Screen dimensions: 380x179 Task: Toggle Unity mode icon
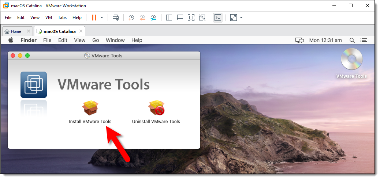(202, 18)
